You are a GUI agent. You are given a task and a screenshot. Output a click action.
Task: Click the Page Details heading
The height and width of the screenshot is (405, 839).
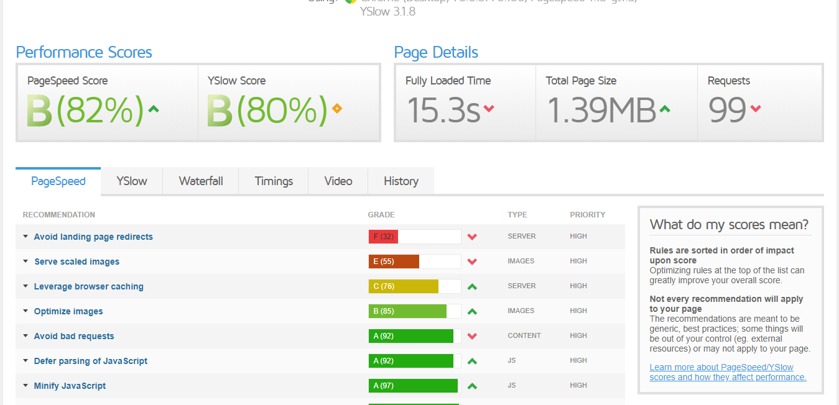pos(436,52)
